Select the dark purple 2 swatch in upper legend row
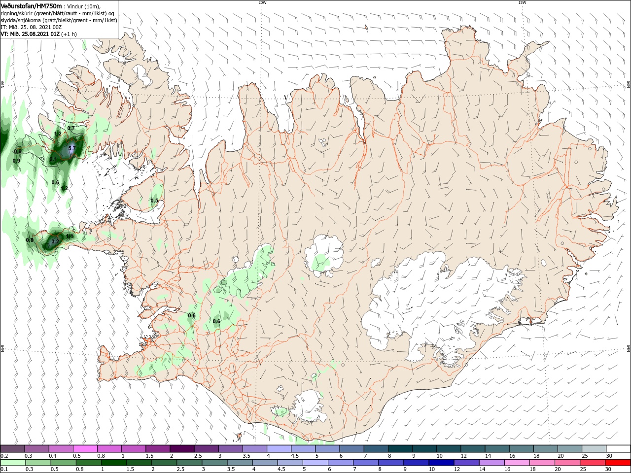Viewport: 631px width, 473px height. pyautogui.click(x=181, y=449)
